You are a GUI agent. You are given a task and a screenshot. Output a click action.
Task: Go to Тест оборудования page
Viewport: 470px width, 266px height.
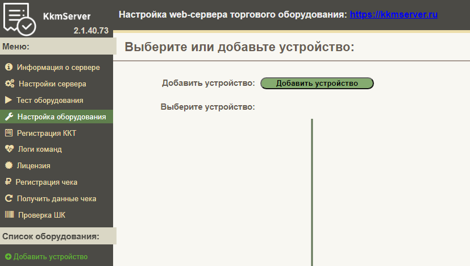pyautogui.click(x=56, y=100)
